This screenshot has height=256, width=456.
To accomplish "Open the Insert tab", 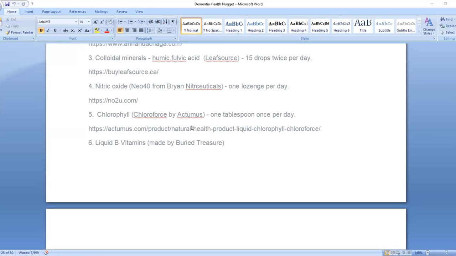I will coord(29,12).
